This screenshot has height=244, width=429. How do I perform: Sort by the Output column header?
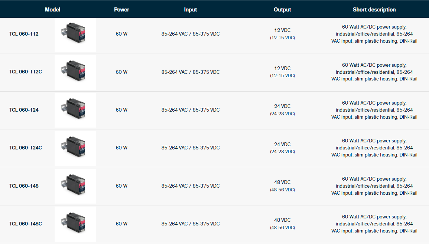coord(282,10)
